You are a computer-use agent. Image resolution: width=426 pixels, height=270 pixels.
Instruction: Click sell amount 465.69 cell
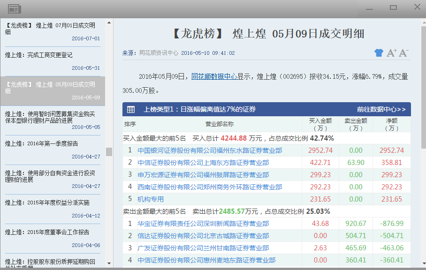tap(356, 248)
